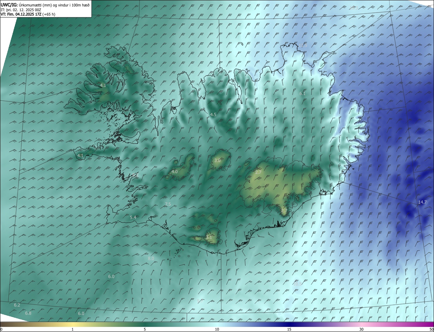Click the 14.7 value over the eastern sea
Screen dimensions: 434x332
(x=422, y=202)
